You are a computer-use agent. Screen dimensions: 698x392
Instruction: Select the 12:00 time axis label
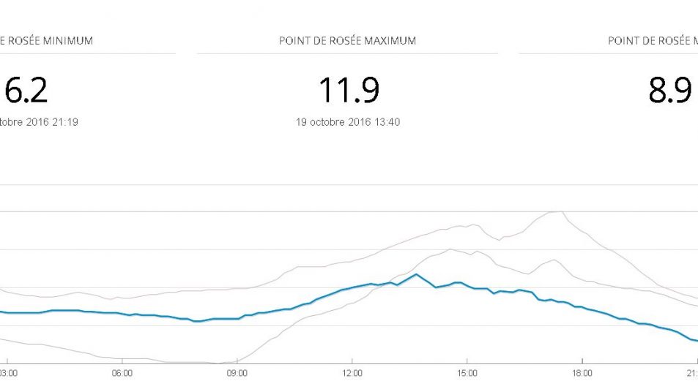click(352, 373)
